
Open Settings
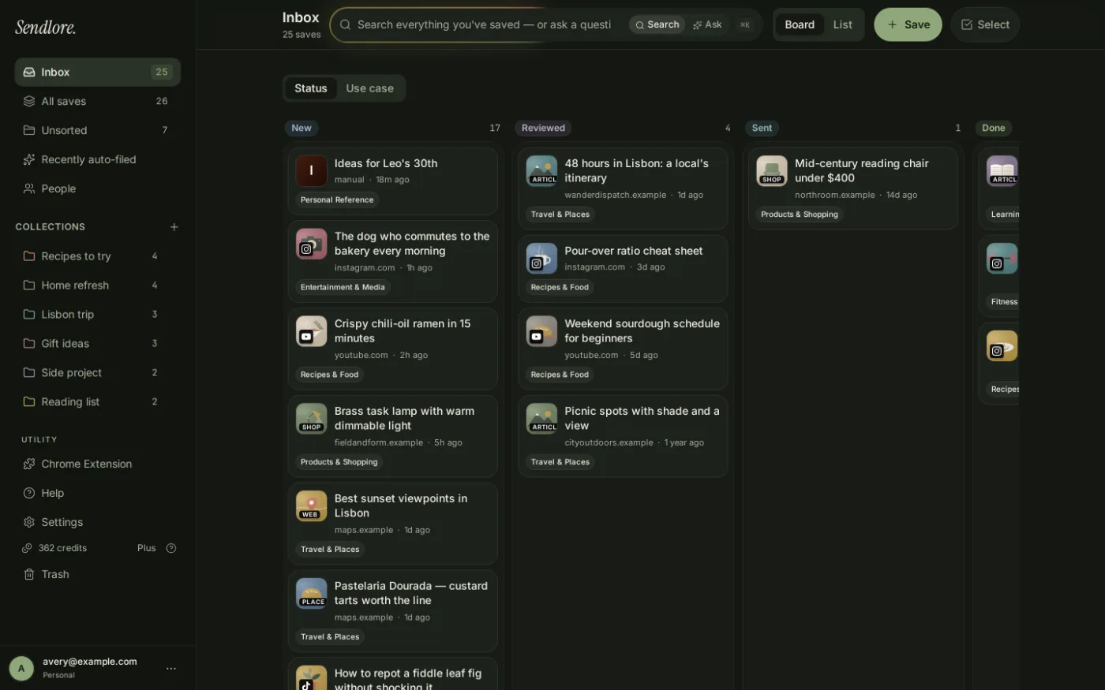(x=98, y=522)
